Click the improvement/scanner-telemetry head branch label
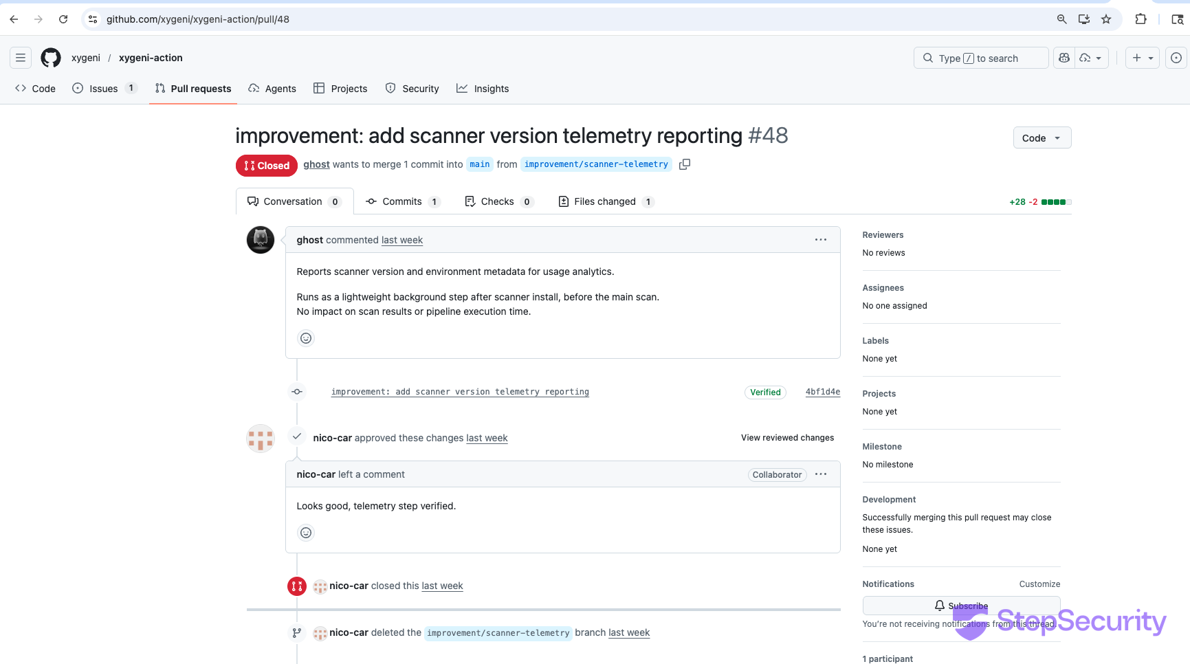Image resolution: width=1190 pixels, height=664 pixels. click(x=596, y=164)
